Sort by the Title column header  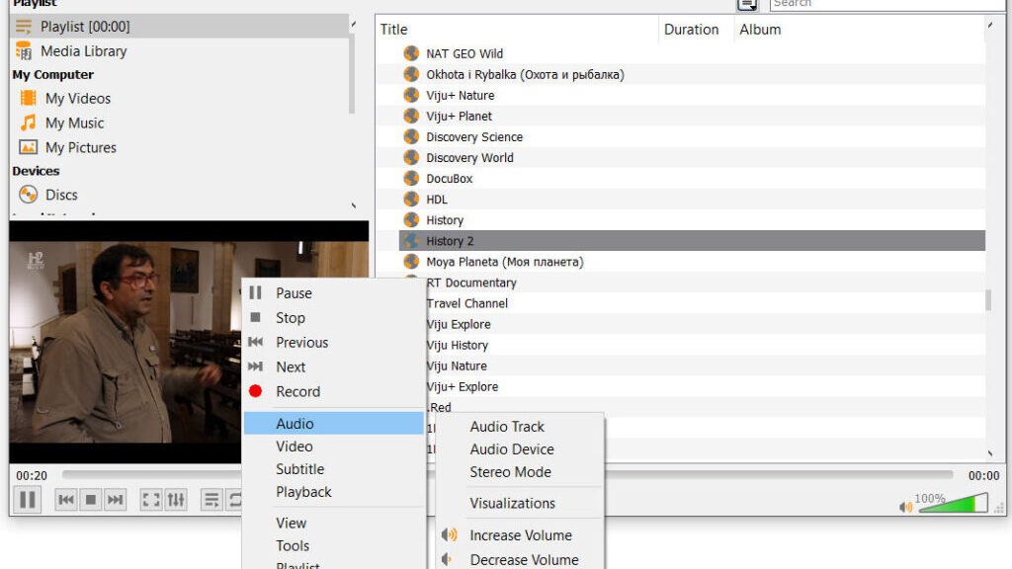[x=516, y=30]
